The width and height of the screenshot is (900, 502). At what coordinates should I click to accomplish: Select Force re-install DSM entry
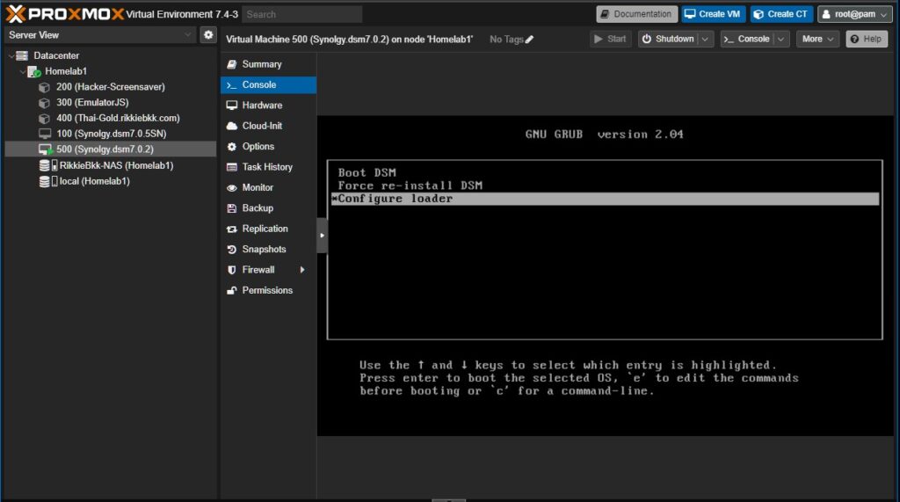pos(410,186)
